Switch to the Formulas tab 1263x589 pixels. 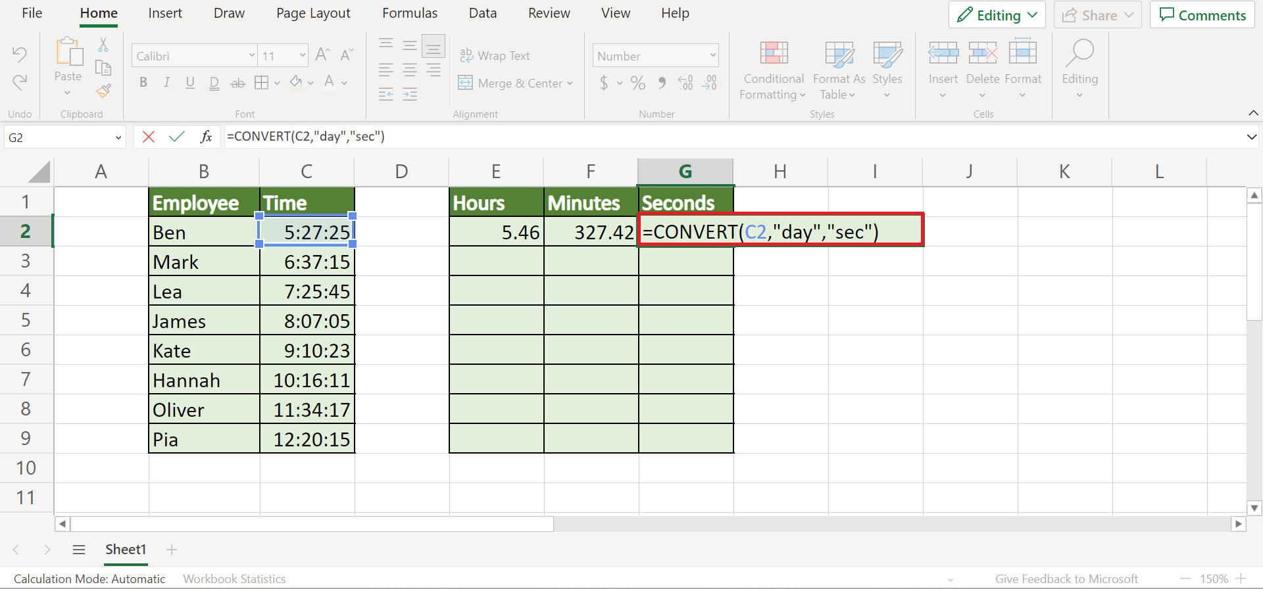[410, 13]
